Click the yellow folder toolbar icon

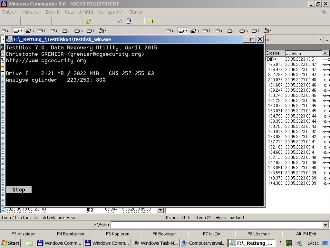(x=150, y=21)
